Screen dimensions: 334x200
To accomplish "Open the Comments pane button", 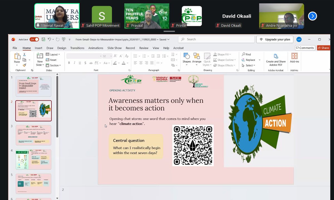I will pyautogui.click(x=305, y=48).
